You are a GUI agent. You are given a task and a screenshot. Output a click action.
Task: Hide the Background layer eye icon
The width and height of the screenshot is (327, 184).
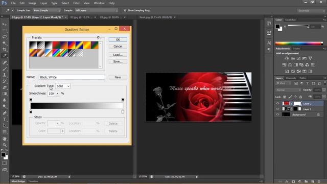pos(277,114)
